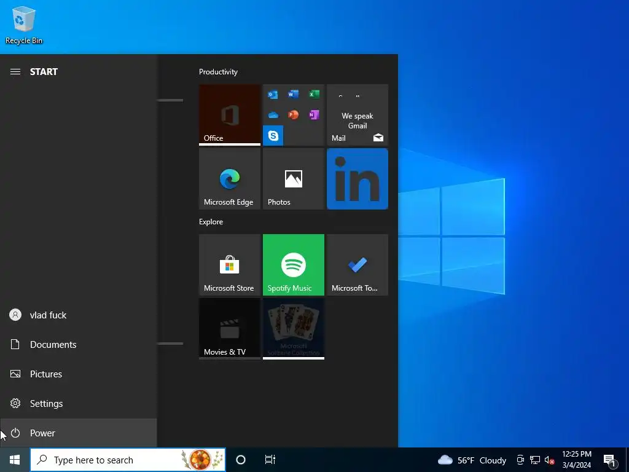The height and width of the screenshot is (472, 629).
Task: Open the LinkedIn tile
Action: 357,179
